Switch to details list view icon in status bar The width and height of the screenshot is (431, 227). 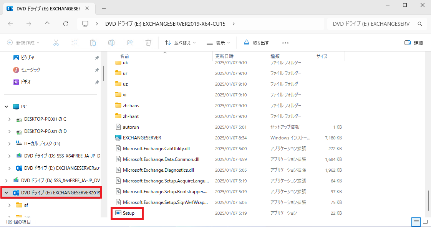(416, 222)
